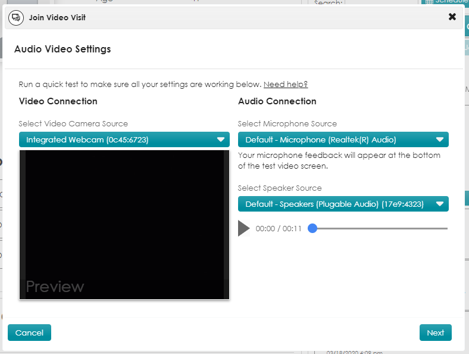The width and height of the screenshot is (469, 354).
Task: Click the Join Video Visit title text
Action: point(57,18)
